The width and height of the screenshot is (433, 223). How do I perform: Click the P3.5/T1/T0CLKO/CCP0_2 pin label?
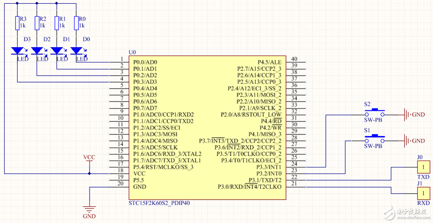pyautogui.click(x=249, y=154)
